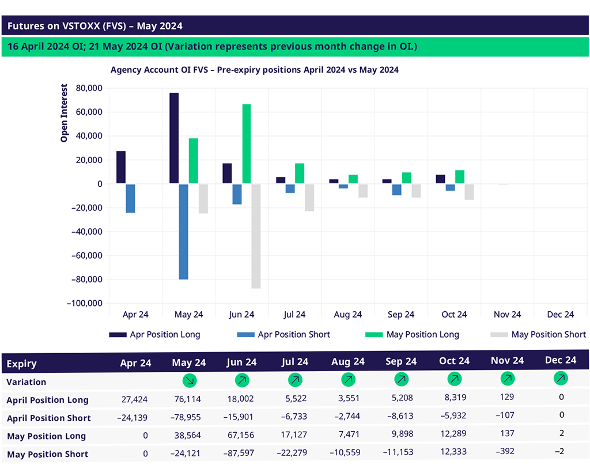
Task: Select the Aug 24 variation arrow icon
Action: 348,380
